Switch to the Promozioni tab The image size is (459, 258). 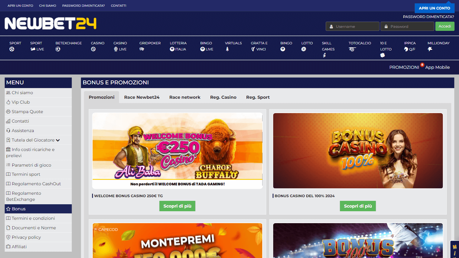pyautogui.click(x=102, y=97)
